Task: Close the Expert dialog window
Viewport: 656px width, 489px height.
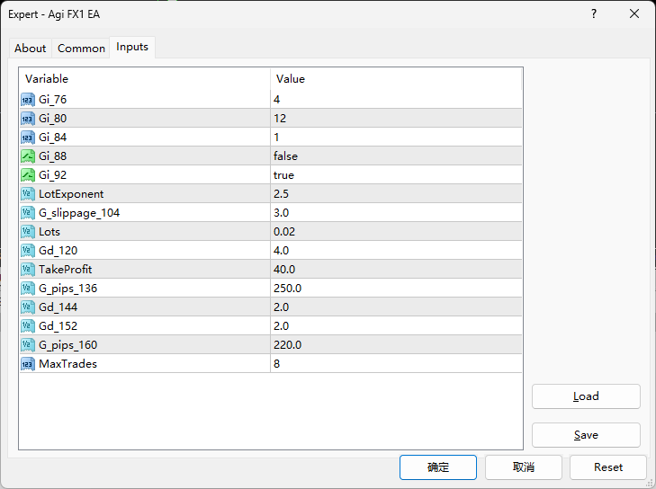Action: [634, 13]
